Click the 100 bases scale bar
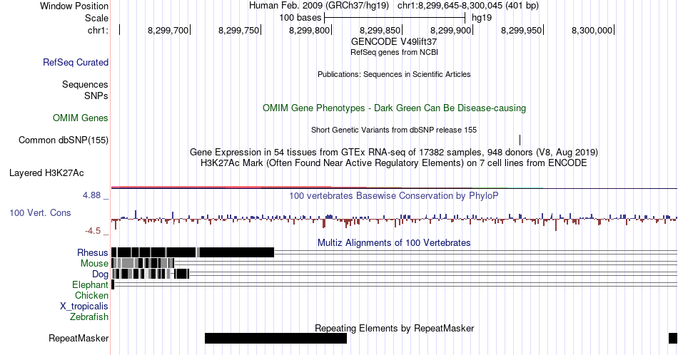 tap(395, 18)
